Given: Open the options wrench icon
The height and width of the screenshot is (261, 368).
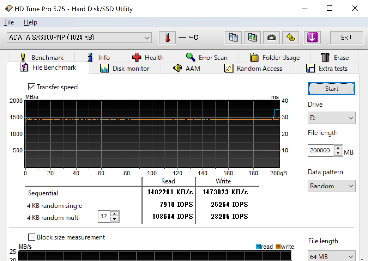Looking at the screenshot, I should [x=290, y=38].
